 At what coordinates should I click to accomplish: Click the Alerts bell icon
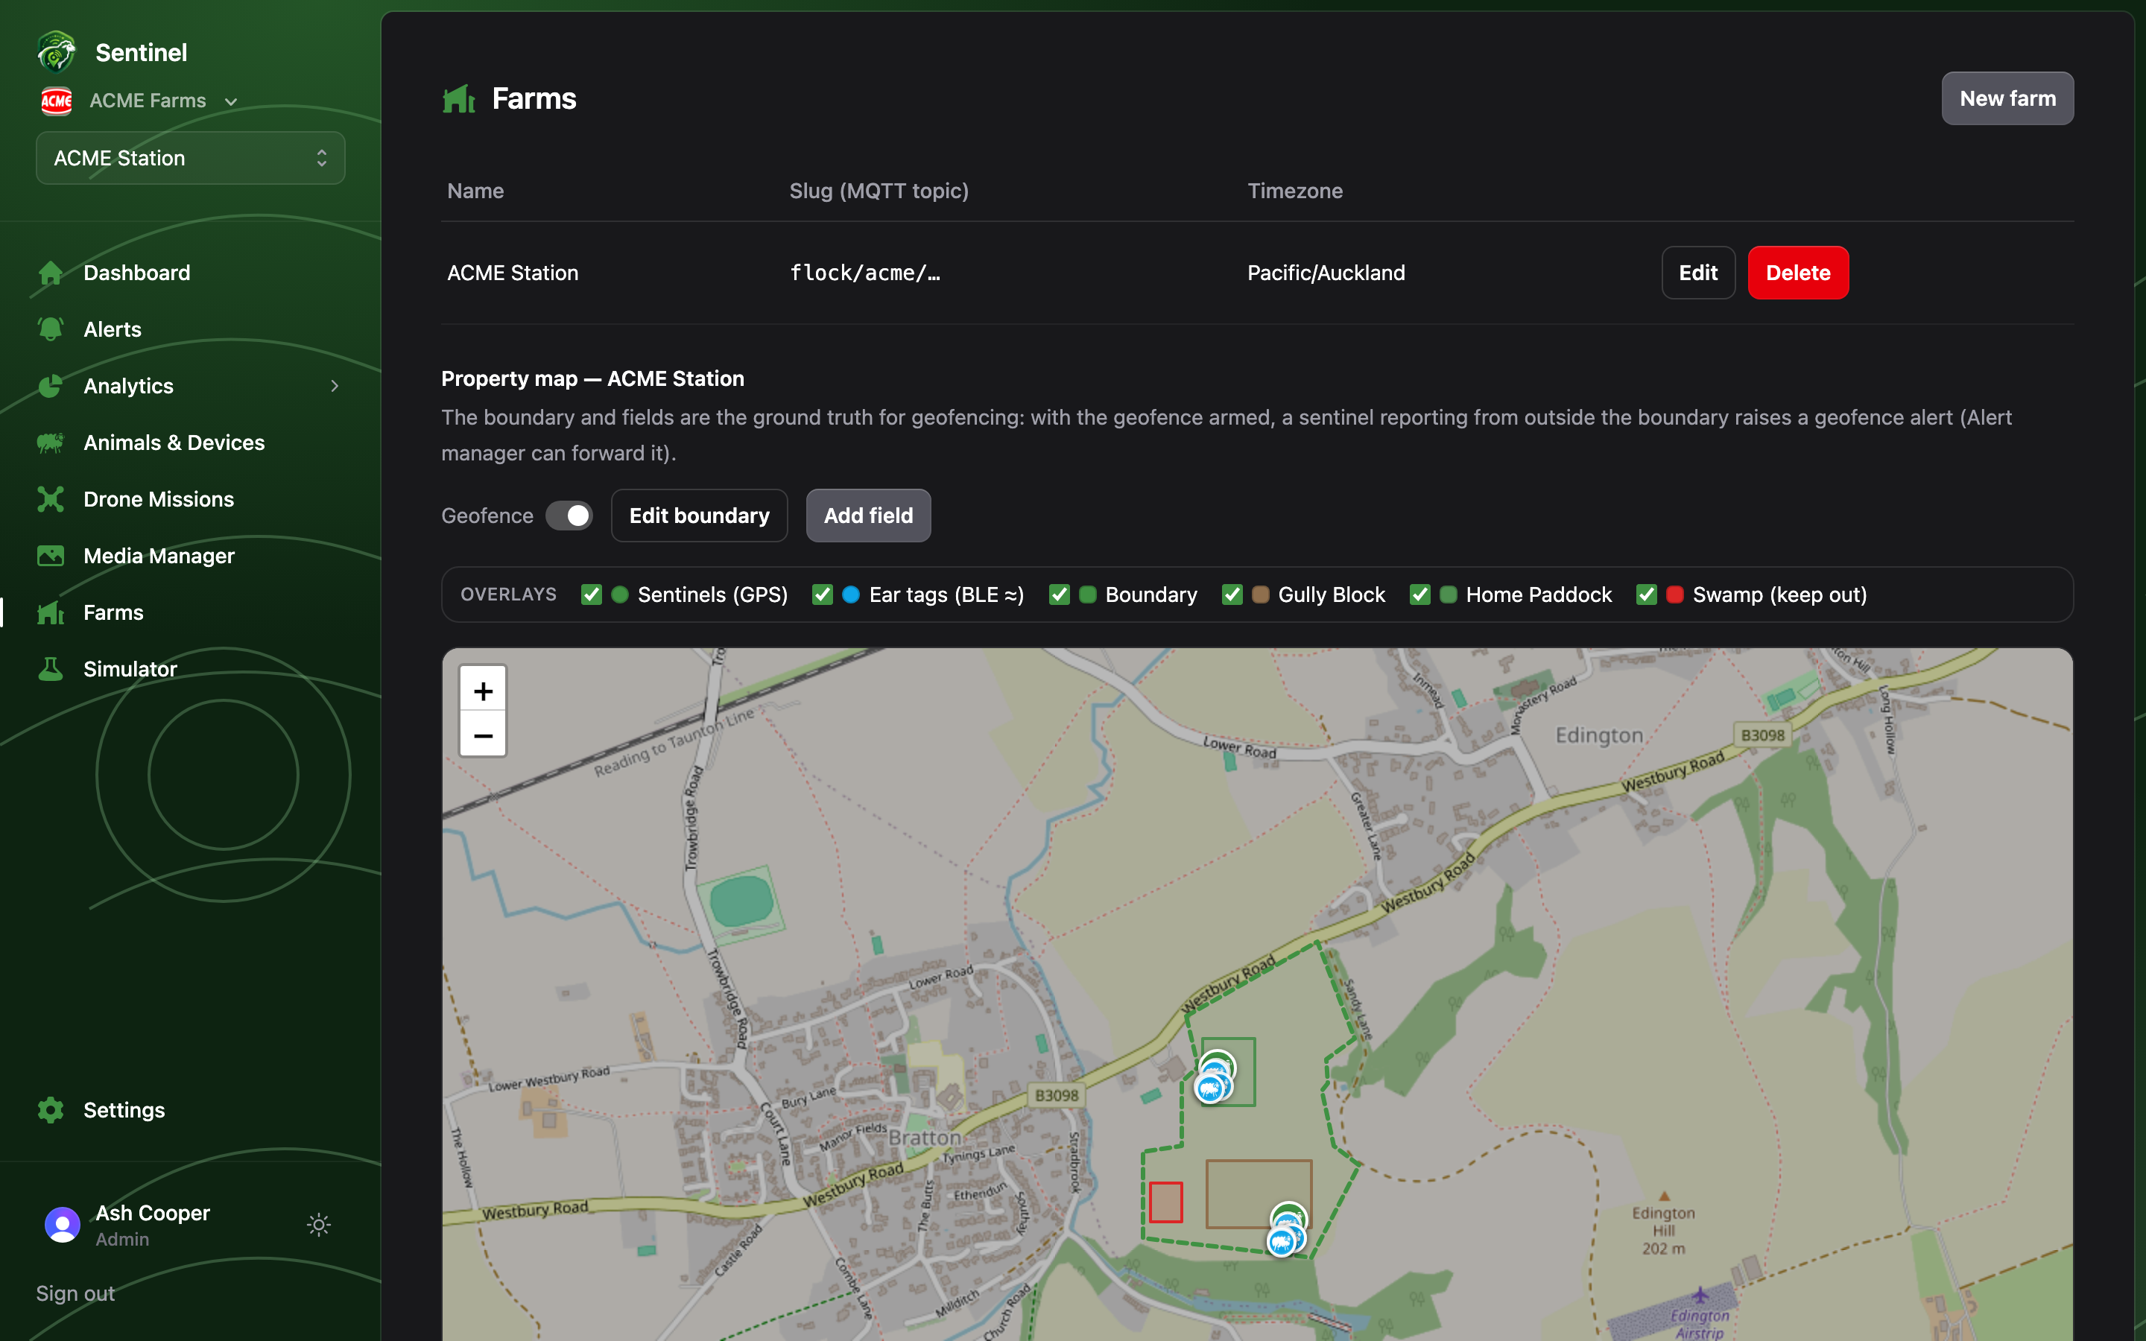[x=51, y=330]
